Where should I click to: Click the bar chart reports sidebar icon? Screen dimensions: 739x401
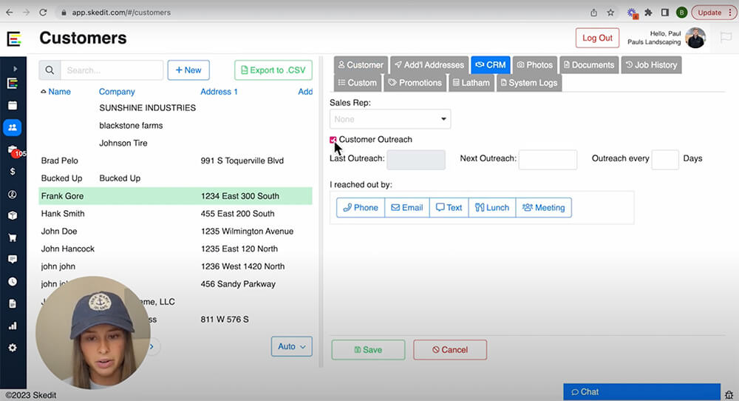pos(13,326)
